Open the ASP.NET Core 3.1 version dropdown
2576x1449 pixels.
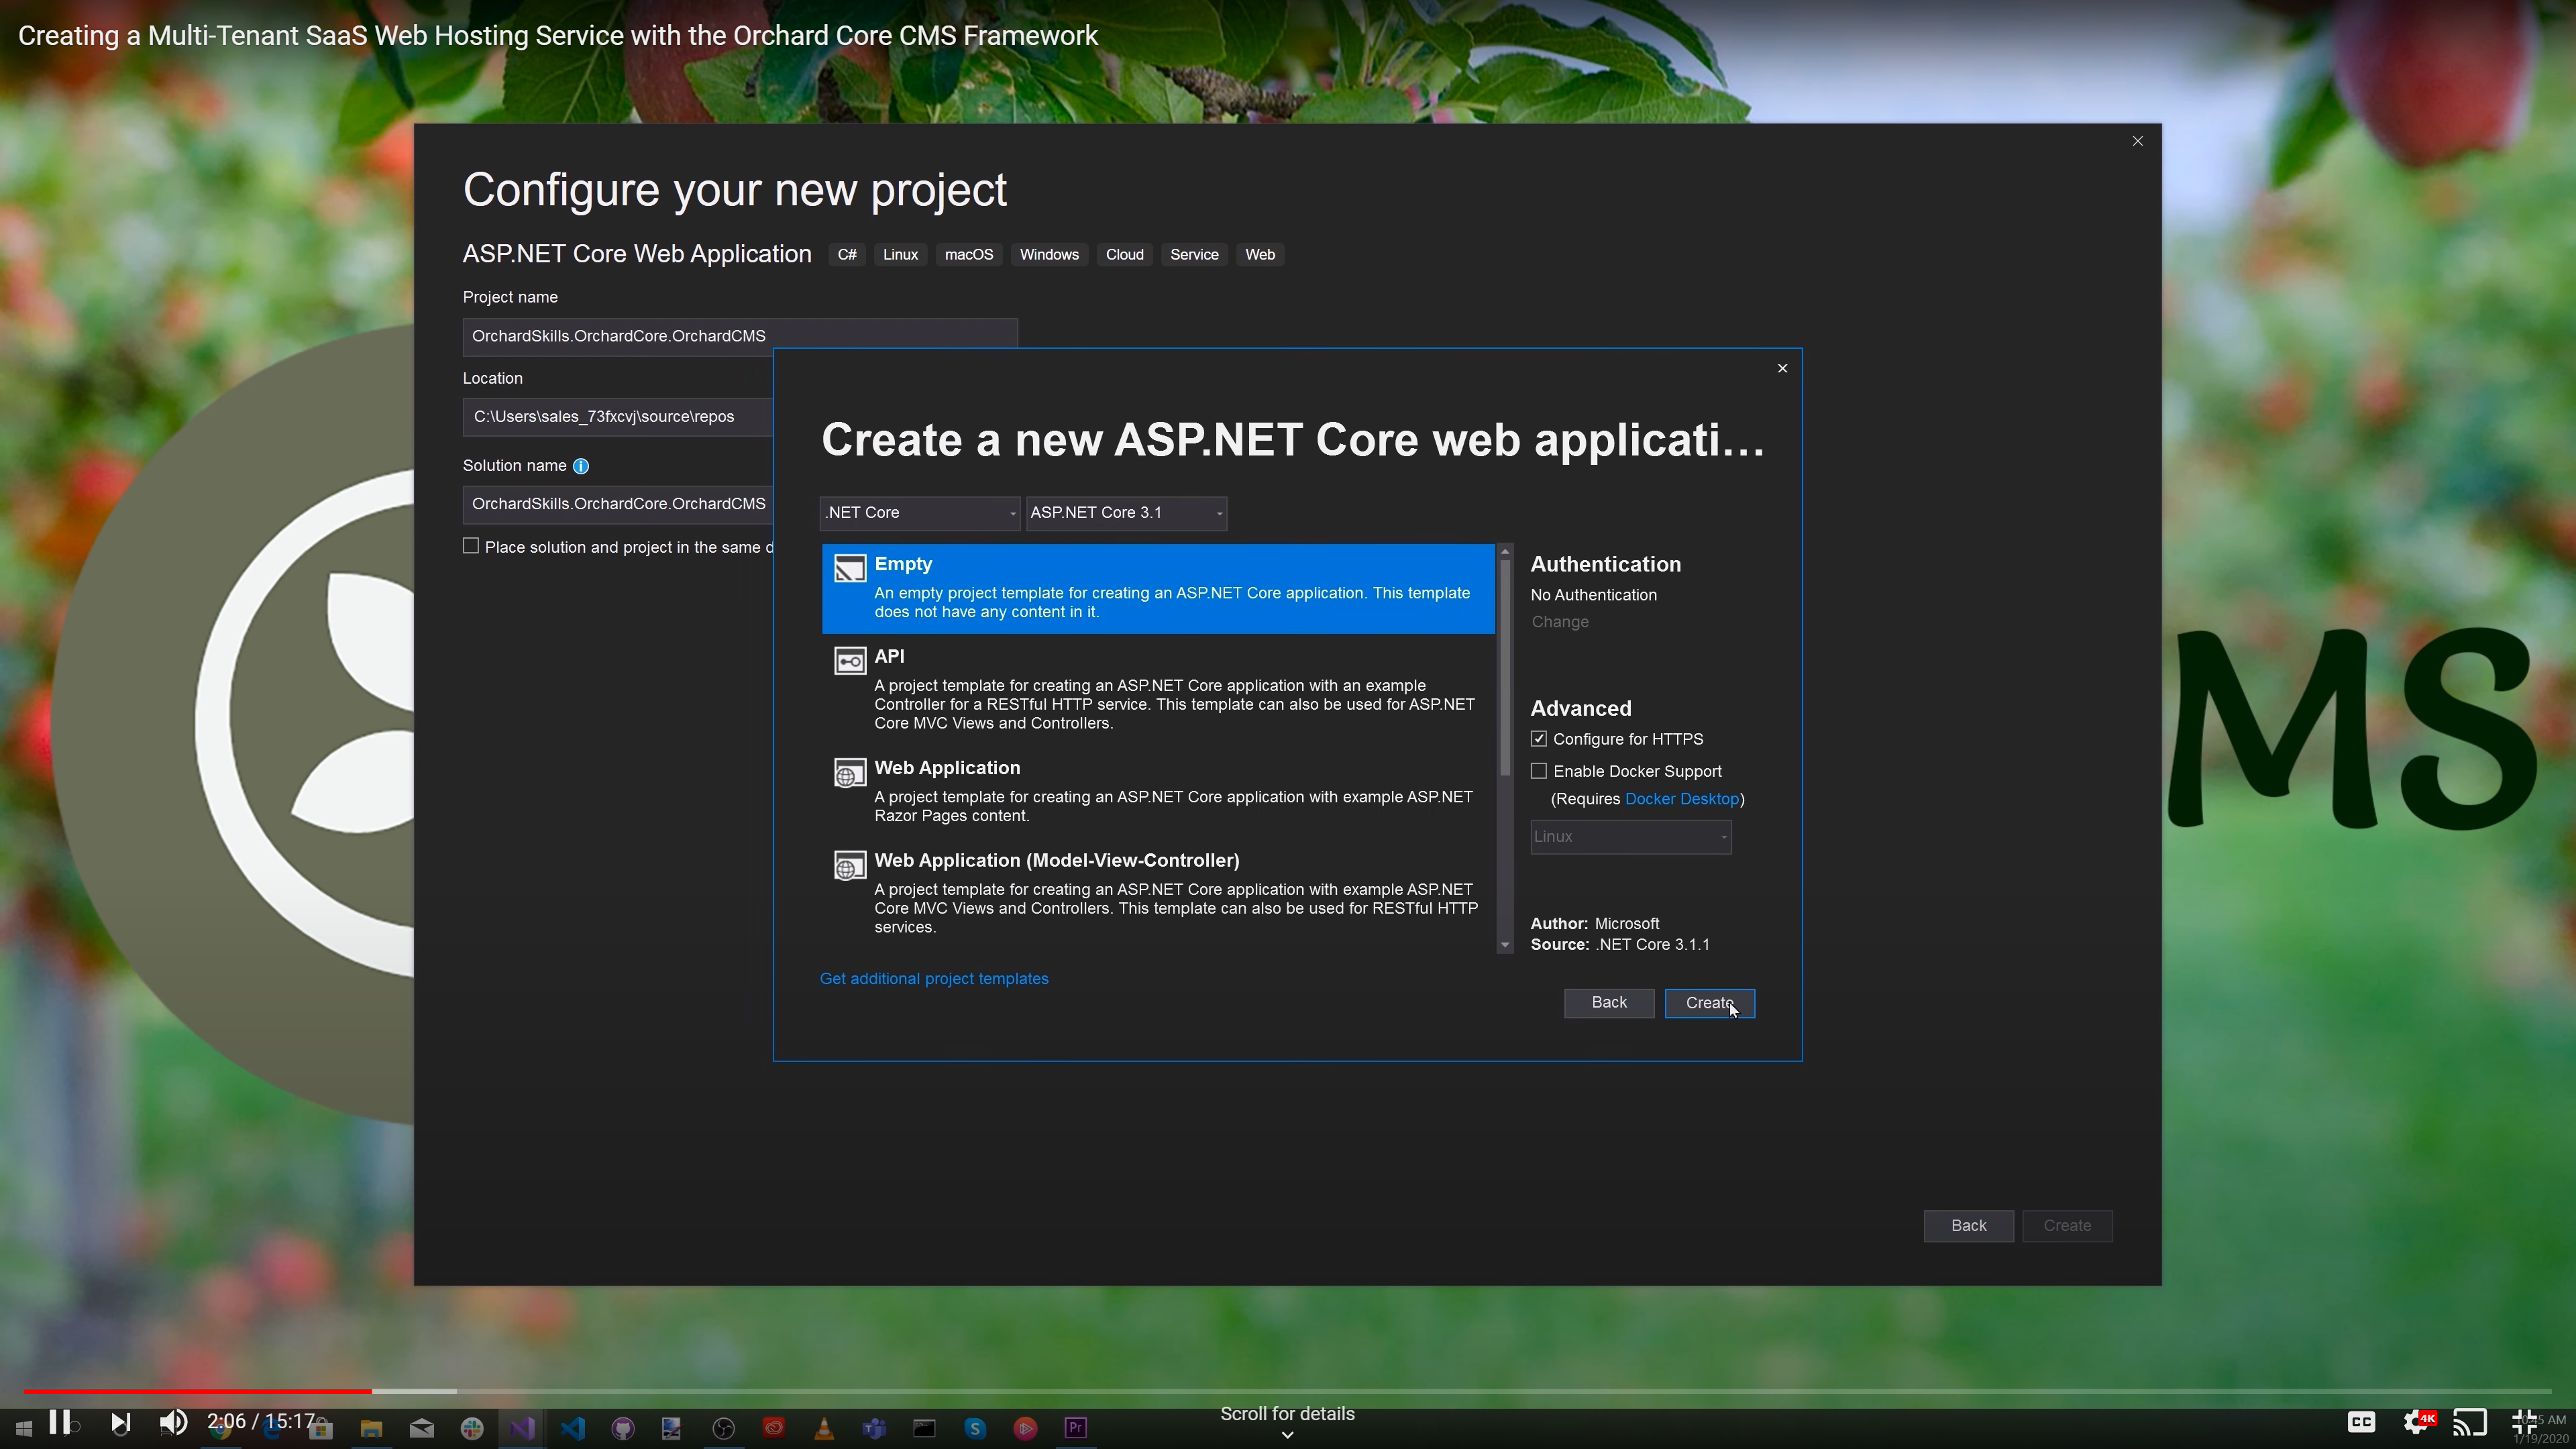[x=1126, y=513]
